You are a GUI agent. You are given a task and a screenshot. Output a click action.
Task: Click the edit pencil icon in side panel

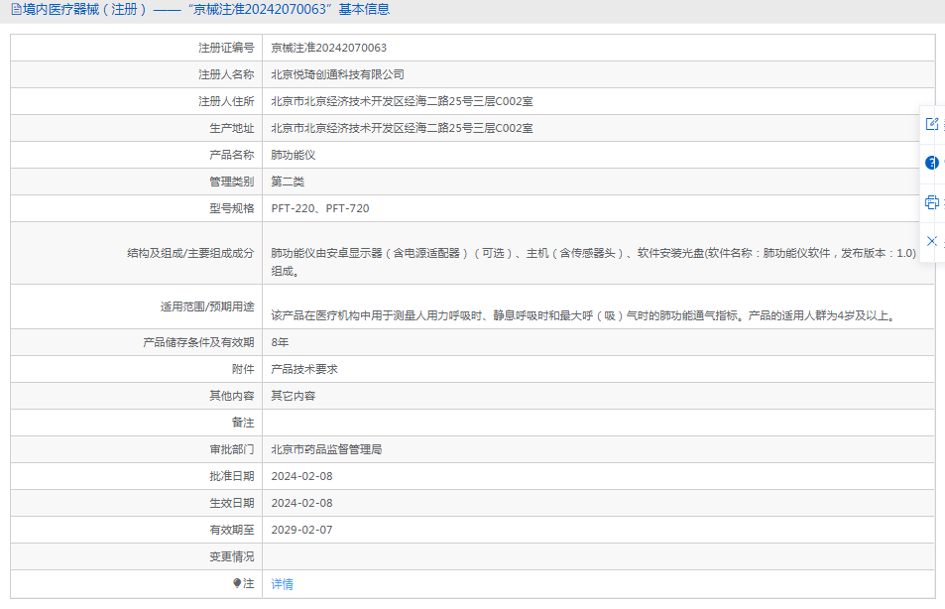[x=932, y=124]
